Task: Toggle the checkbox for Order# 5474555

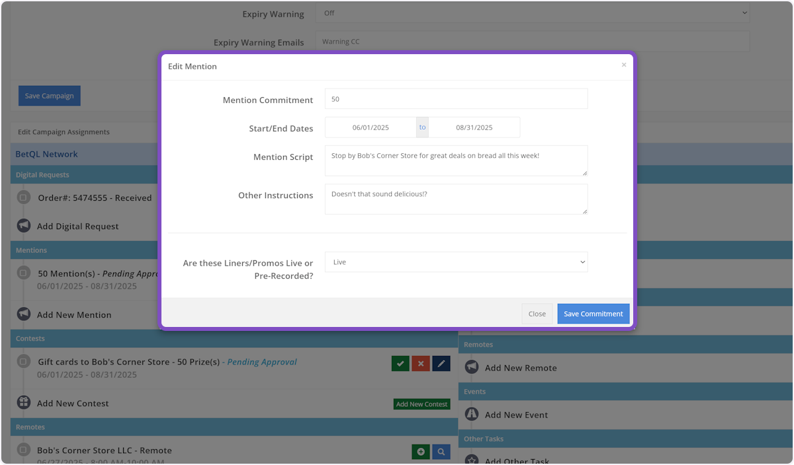Action: pyautogui.click(x=24, y=197)
